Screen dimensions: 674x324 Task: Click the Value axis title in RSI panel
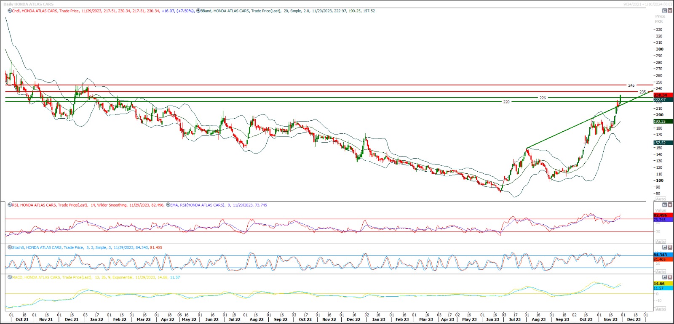coord(661,210)
